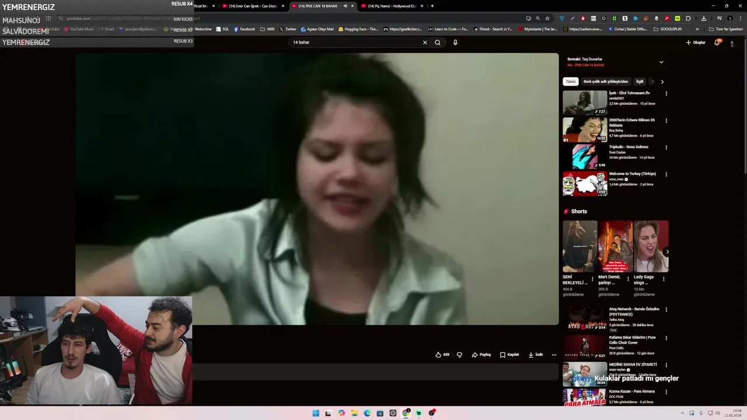Image resolution: width=747 pixels, height=420 pixels.
Task: Show more filter chips with right arrow
Action: tap(662, 82)
